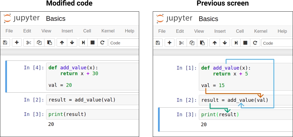Click the paste cells icon in the left notebook
The height and width of the screenshot is (137, 293).
click(49, 43)
